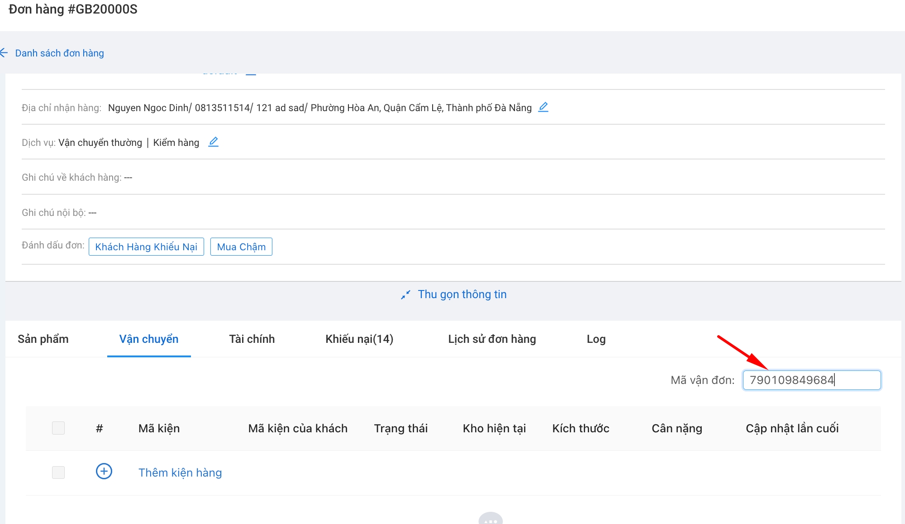This screenshot has width=905, height=524.
Task: Click the Khách Hàng Khiếu Nại tag
Action: tap(146, 247)
